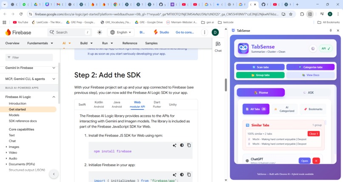Switch to the Home tab in TabSense
Screen dimensions: 343x182
[x=261, y=92]
